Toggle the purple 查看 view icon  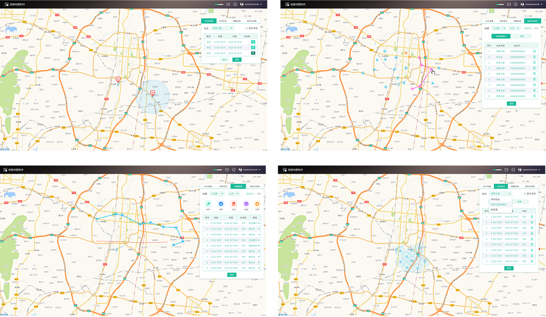[x=246, y=204]
